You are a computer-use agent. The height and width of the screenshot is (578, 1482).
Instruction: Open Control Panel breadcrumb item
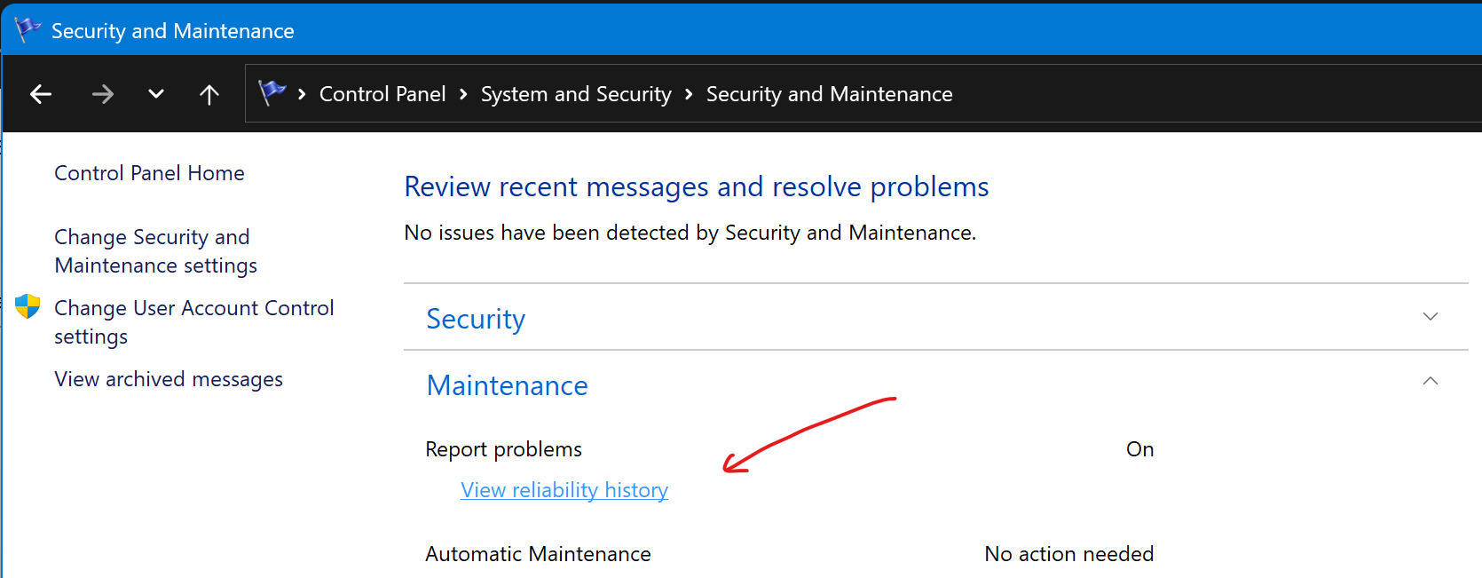pos(382,94)
